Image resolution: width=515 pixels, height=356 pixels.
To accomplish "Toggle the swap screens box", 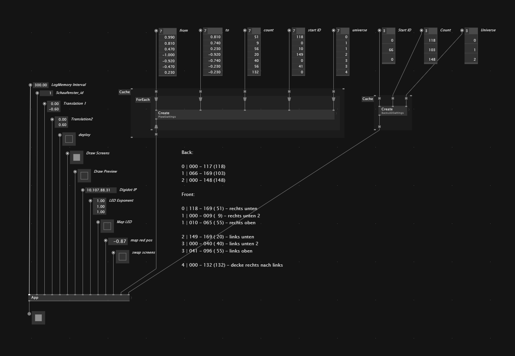I will pos(122,257).
